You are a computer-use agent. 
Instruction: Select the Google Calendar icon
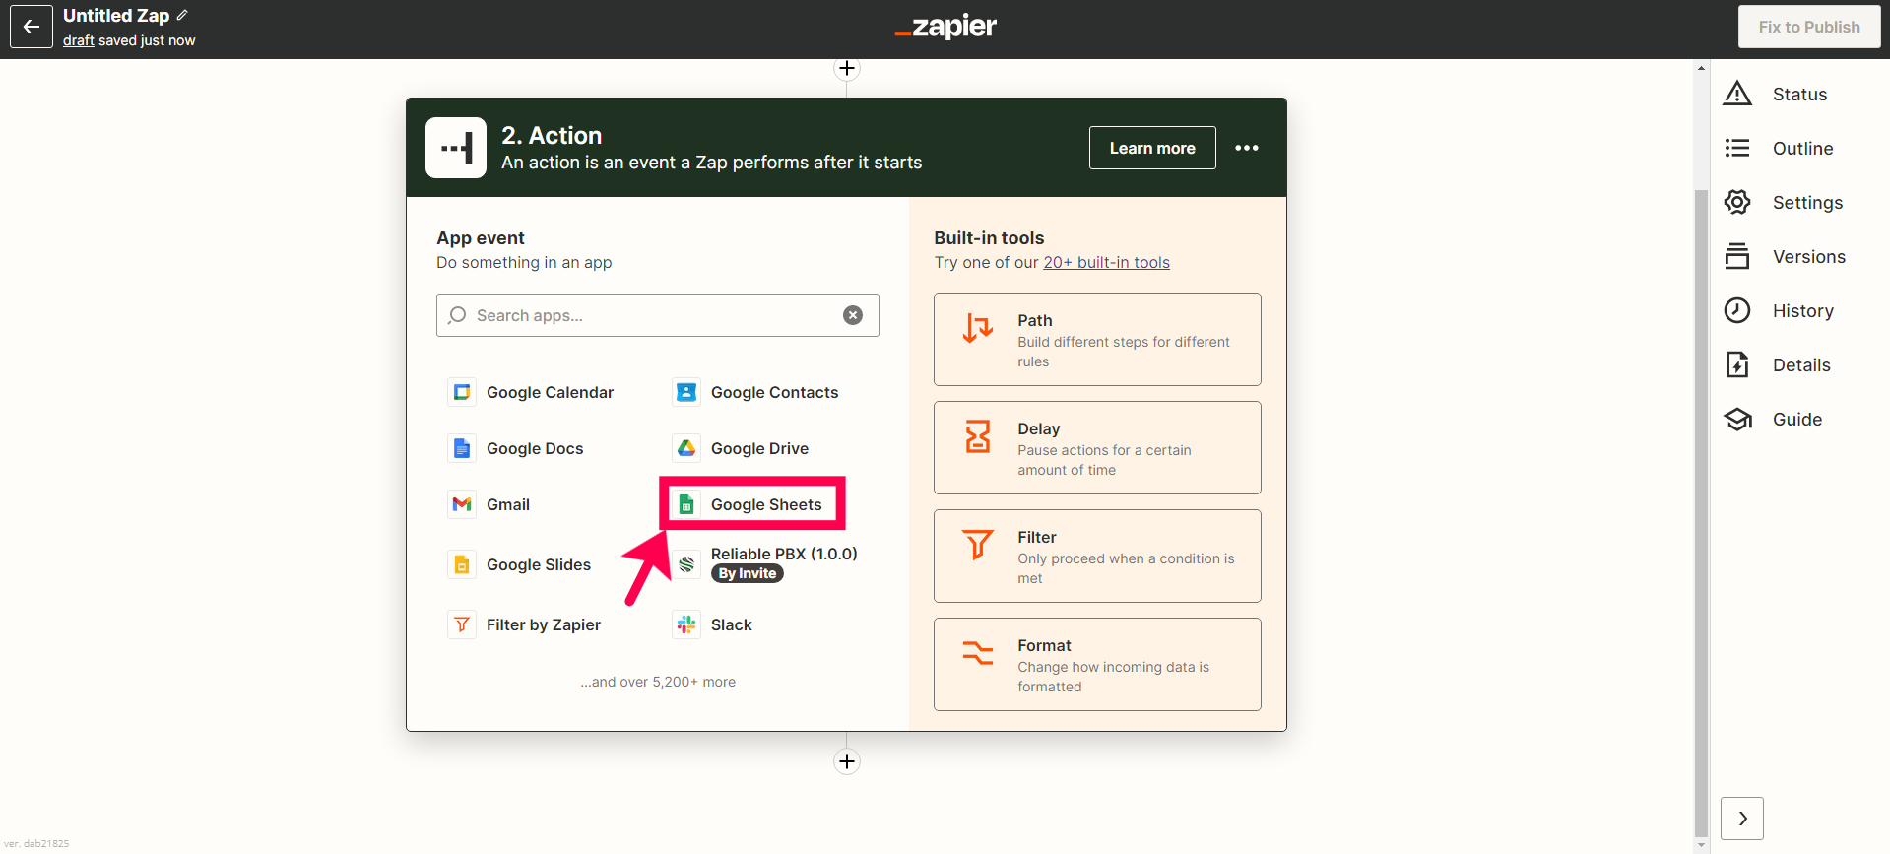[462, 392]
